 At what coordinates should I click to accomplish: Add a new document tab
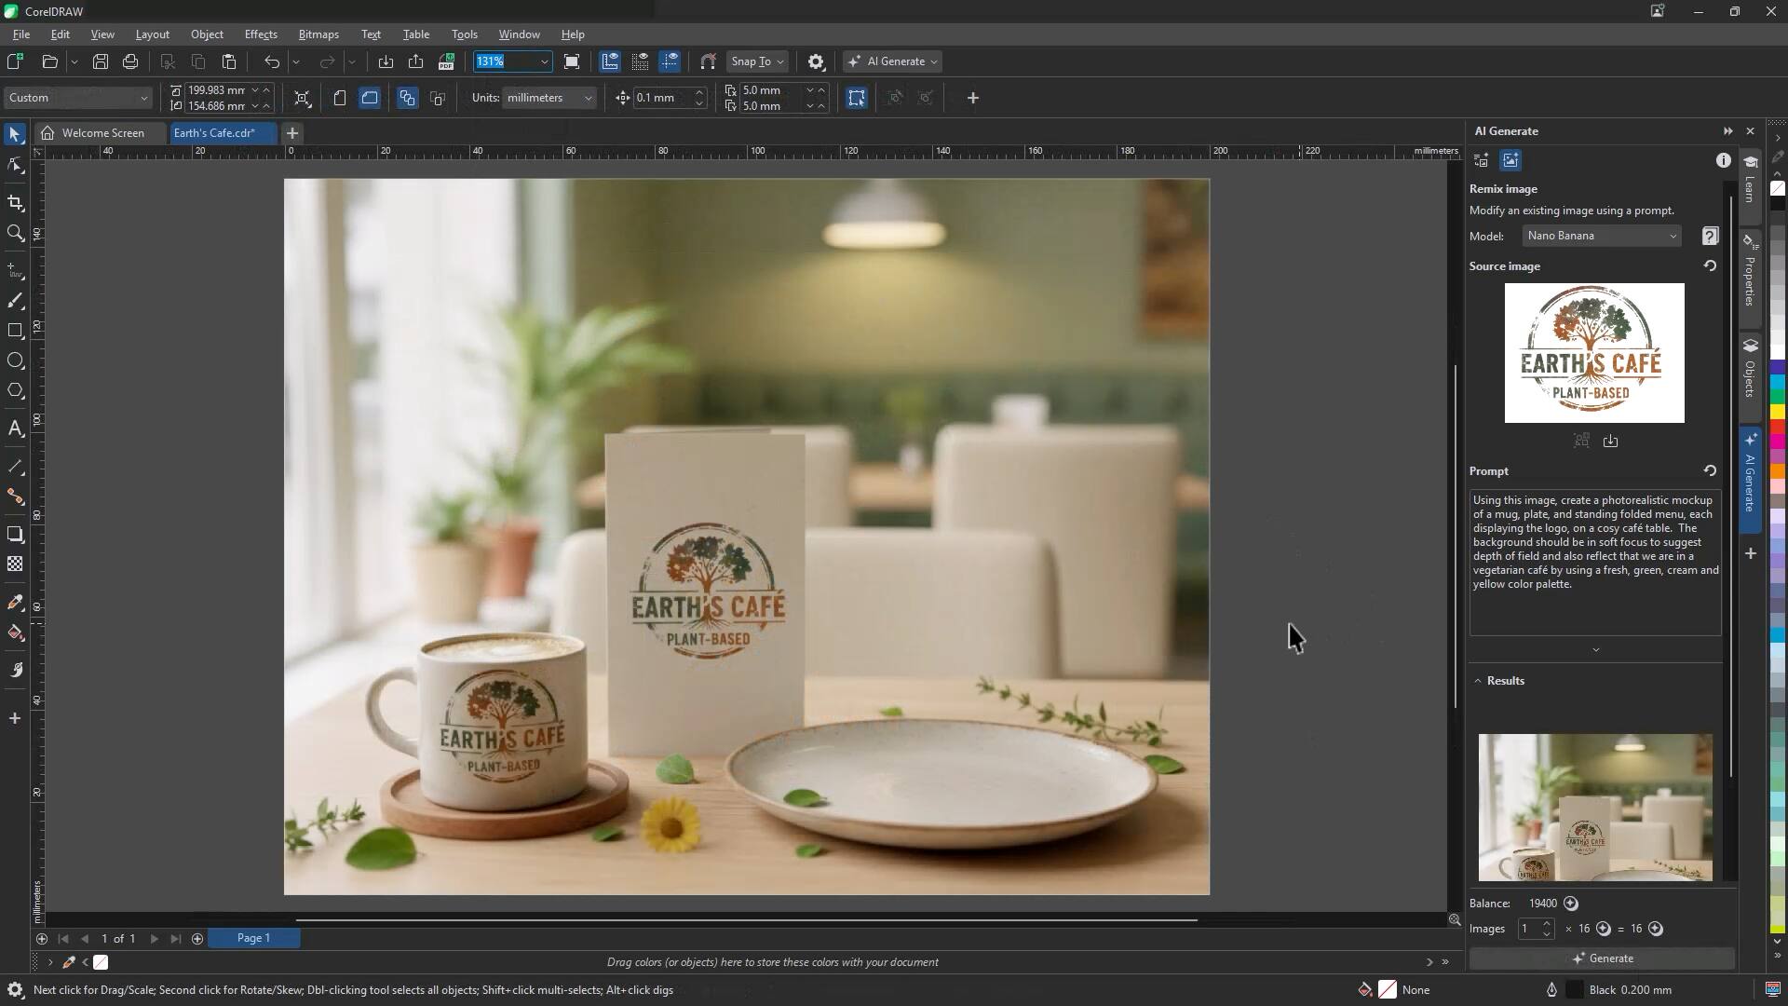click(292, 133)
